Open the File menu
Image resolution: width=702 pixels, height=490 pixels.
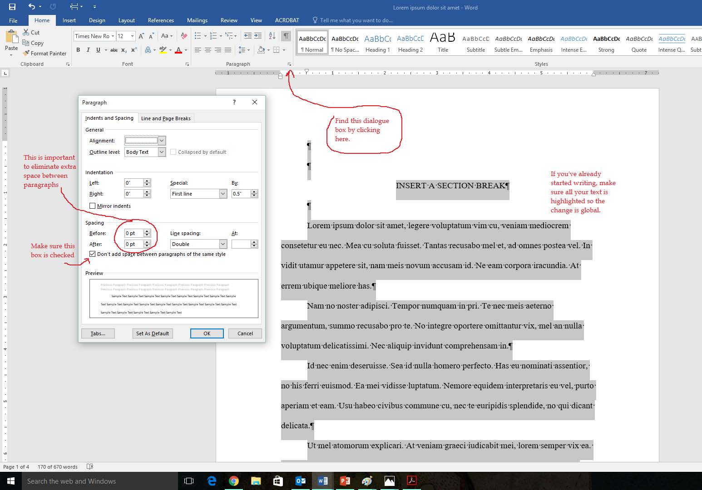pos(13,20)
